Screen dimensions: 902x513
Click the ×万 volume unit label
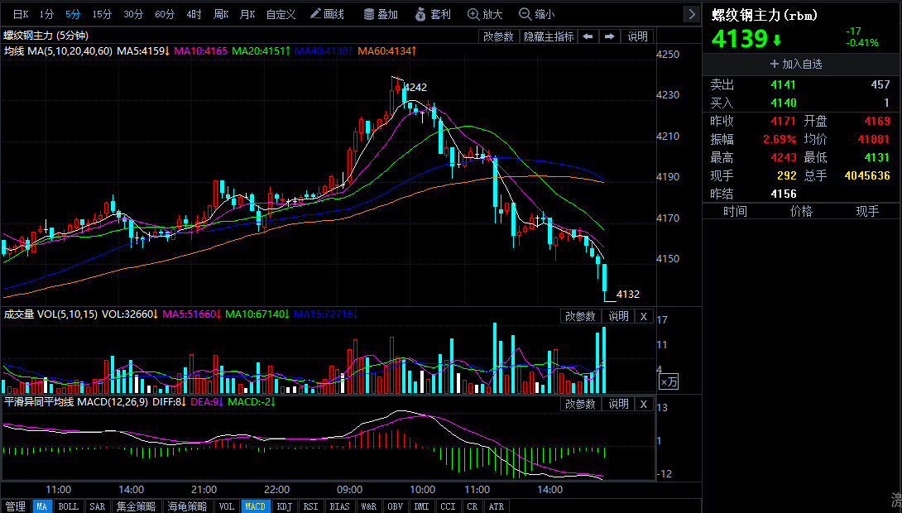tap(668, 381)
